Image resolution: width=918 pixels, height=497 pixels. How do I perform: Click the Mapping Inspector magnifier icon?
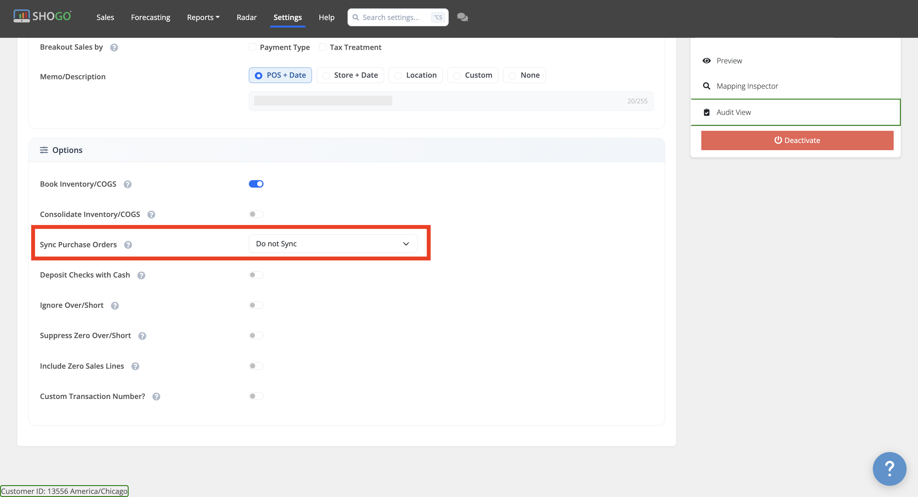point(706,86)
